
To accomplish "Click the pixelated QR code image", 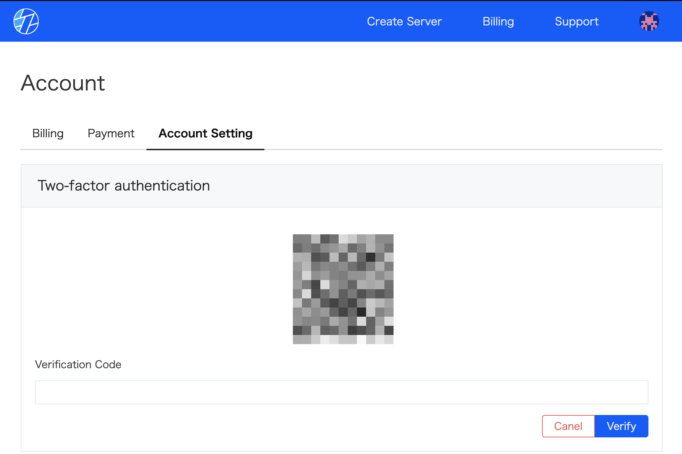I will [x=343, y=289].
